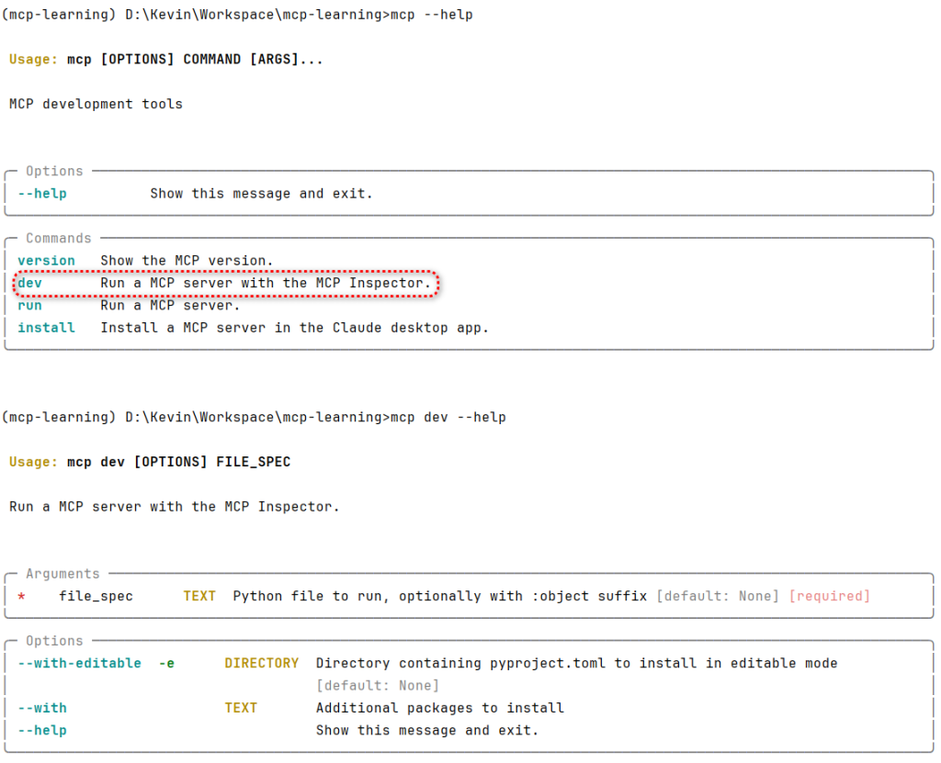
Task: Click the 'run' command name
Action: pos(29,306)
